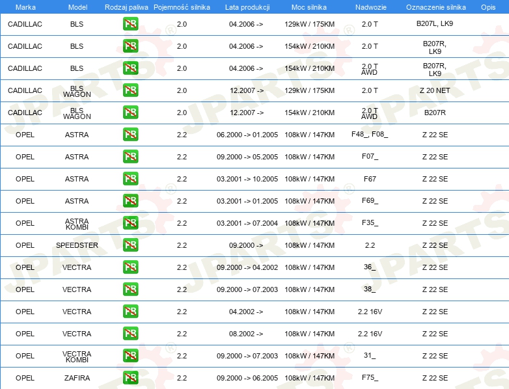
Task: Click the Rodzaj paliwa column header
Action: click(x=126, y=7)
